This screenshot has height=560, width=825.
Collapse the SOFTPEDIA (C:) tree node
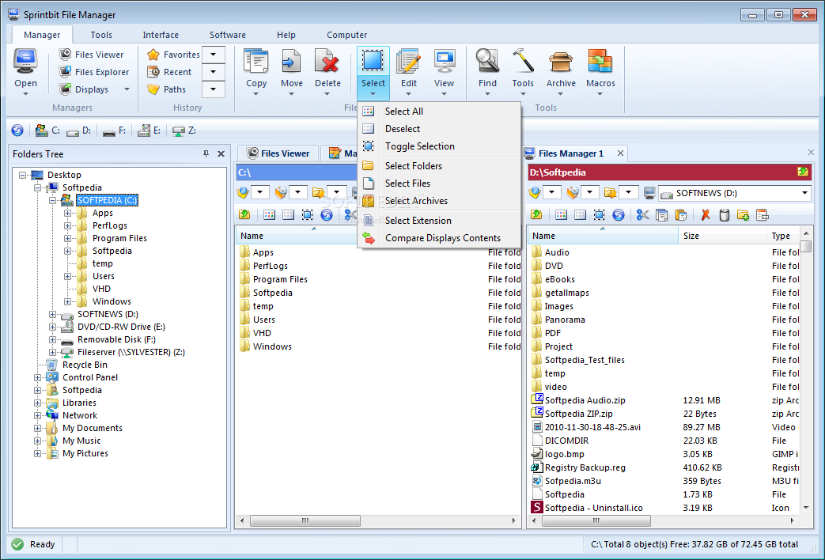coord(53,201)
